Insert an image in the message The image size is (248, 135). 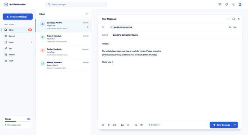pos(122,125)
